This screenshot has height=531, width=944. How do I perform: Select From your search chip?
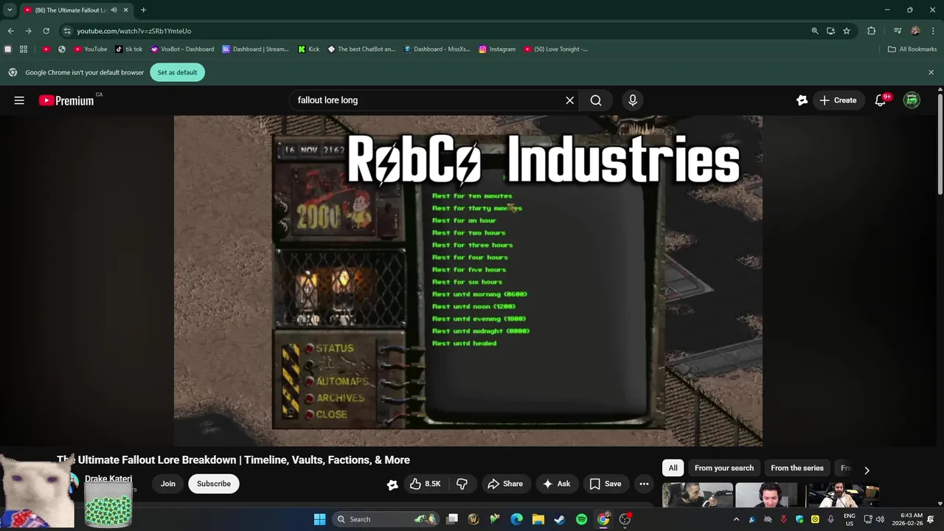(x=724, y=468)
